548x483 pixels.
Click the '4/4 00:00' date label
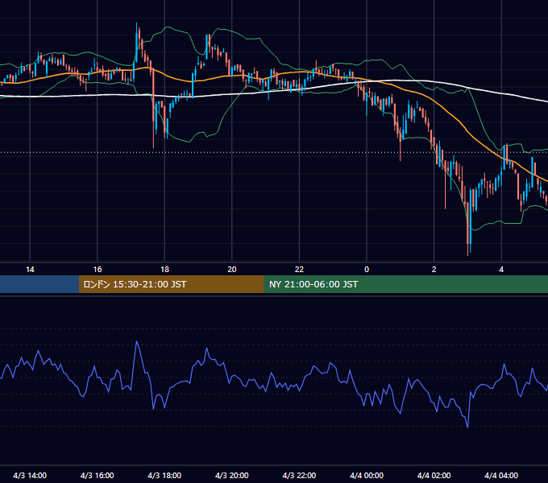point(367,475)
